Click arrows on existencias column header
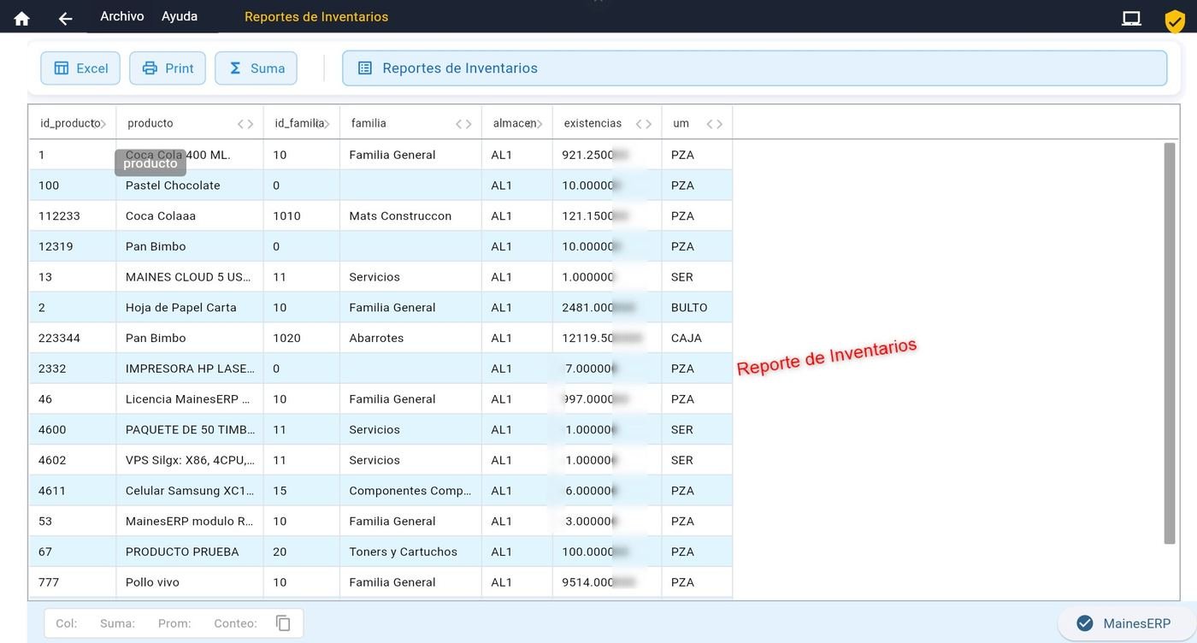Image resolution: width=1197 pixels, height=643 pixels. pyautogui.click(x=644, y=124)
